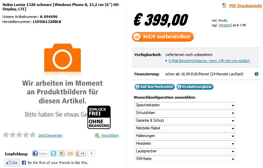The height and width of the screenshot is (168, 263).
Task: Expand the Speicherkarten dropdown
Action: click(x=185, y=105)
